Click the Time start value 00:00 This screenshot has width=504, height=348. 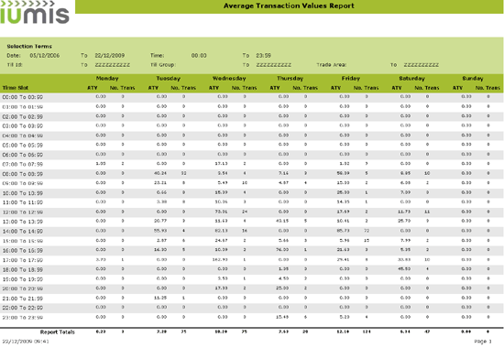tap(199, 55)
